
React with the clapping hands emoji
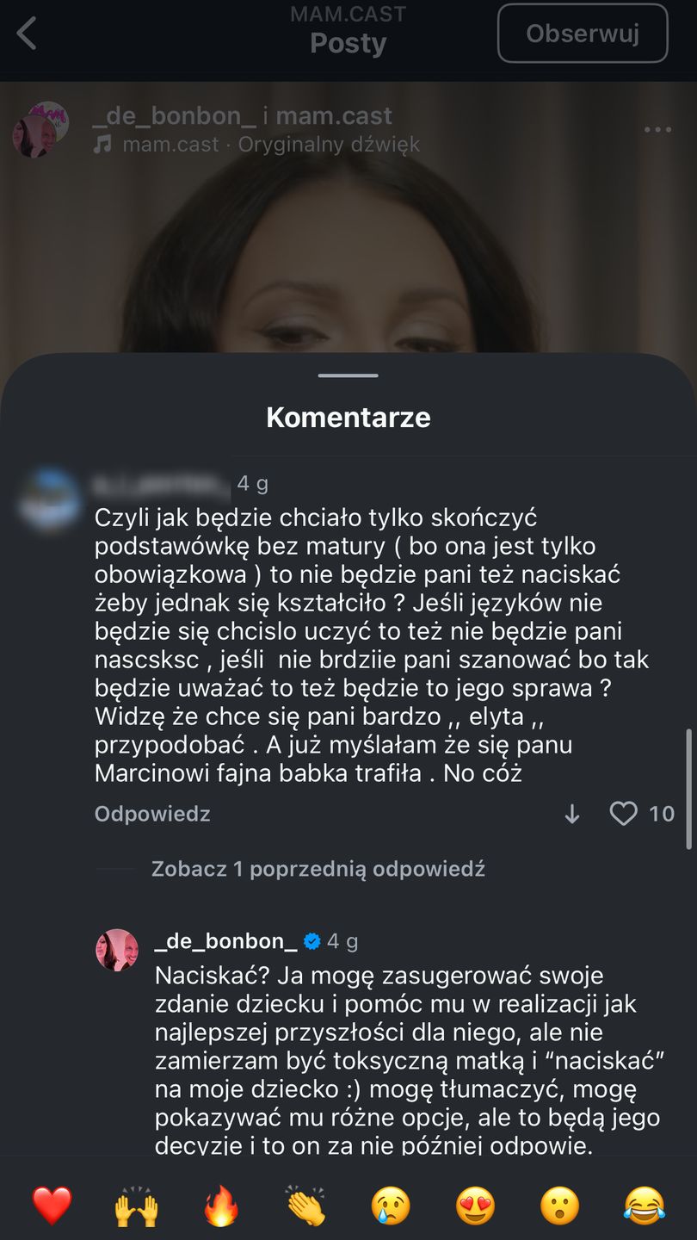coord(305,1206)
